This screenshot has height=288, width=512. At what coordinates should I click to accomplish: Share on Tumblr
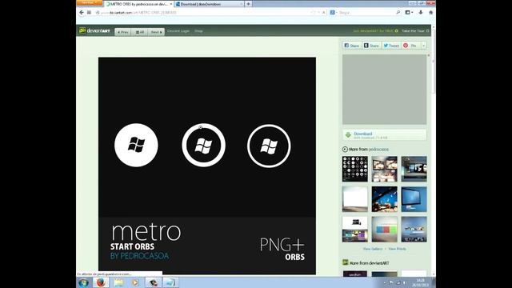pos(371,46)
